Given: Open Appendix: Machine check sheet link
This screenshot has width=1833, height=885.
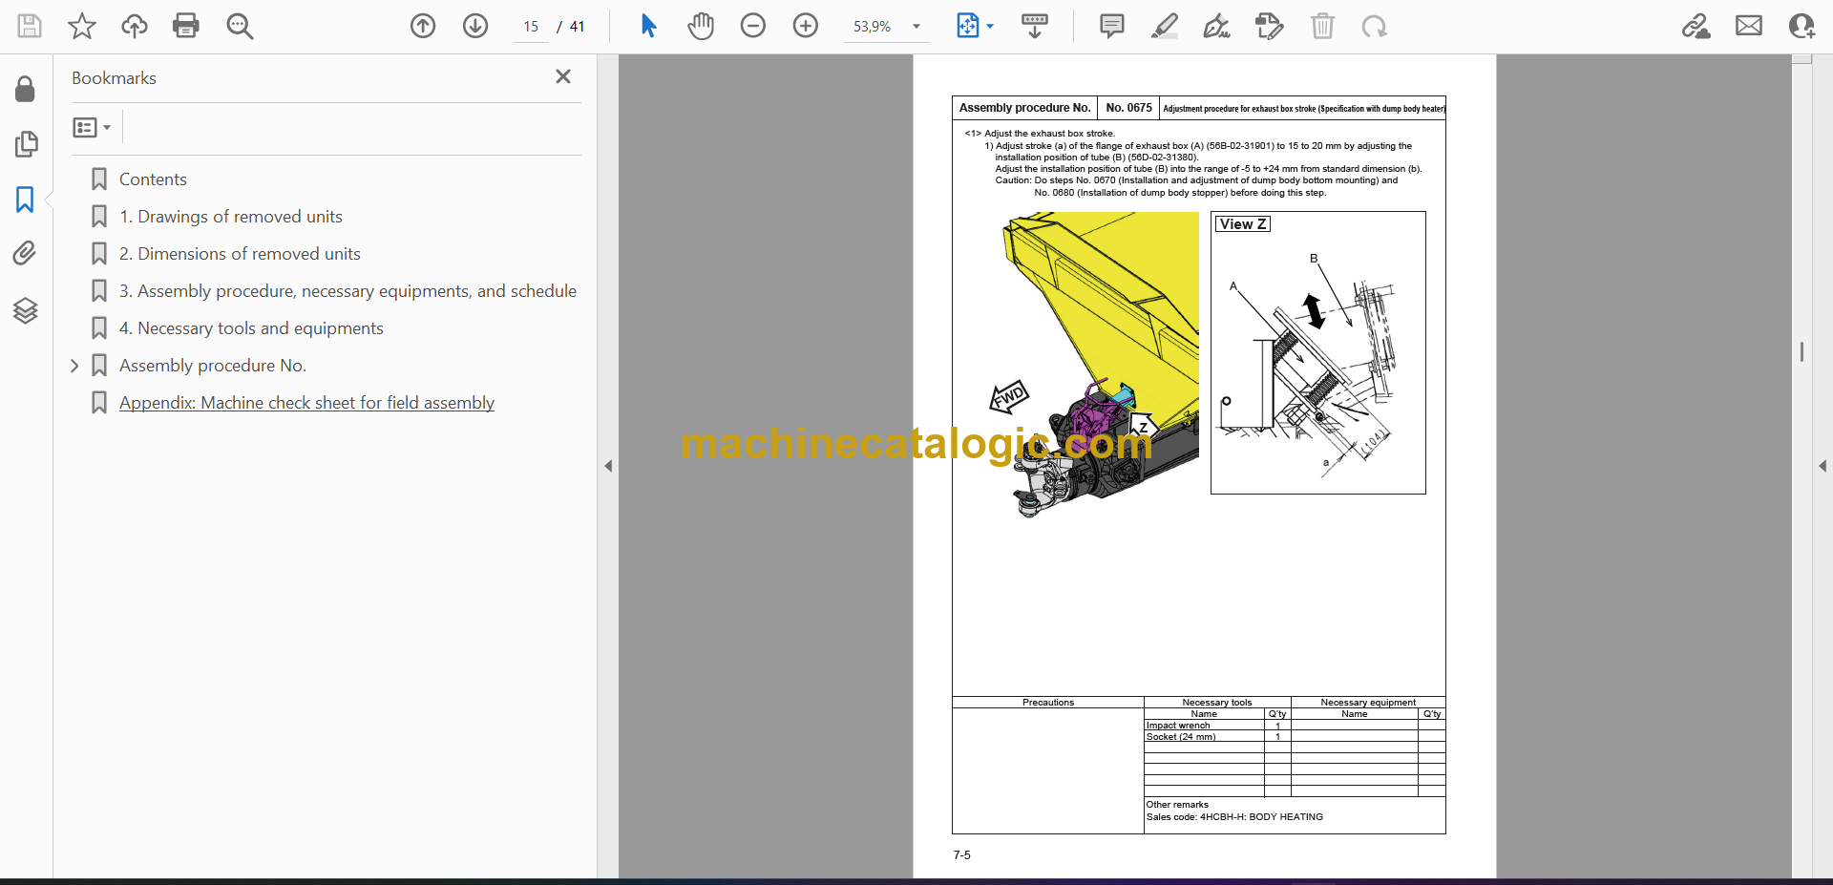Looking at the screenshot, I should [306, 403].
